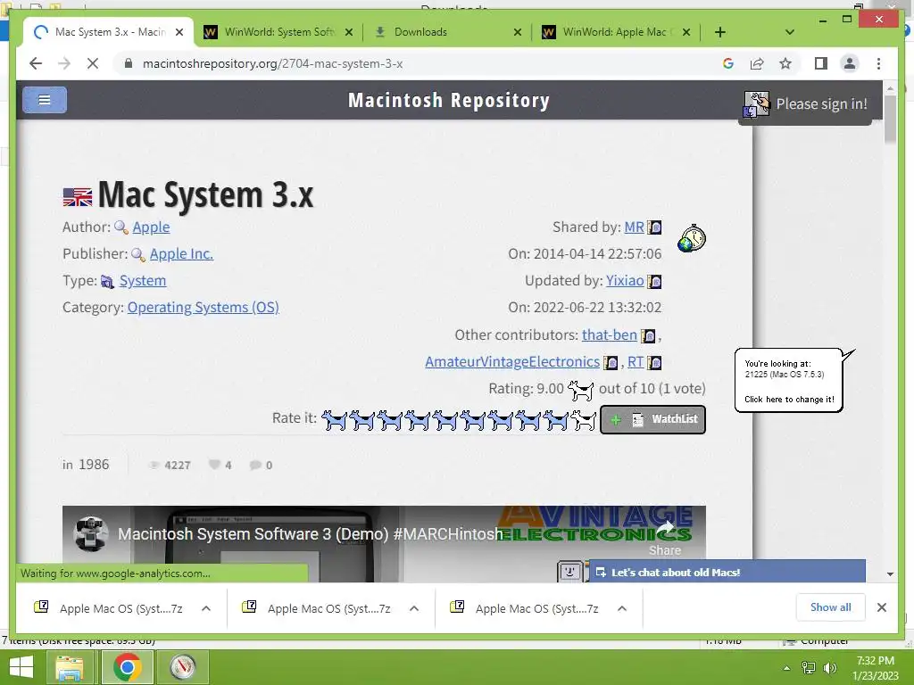914x685 pixels.
Task: Open the that-ben contributor link
Action: [x=609, y=335]
